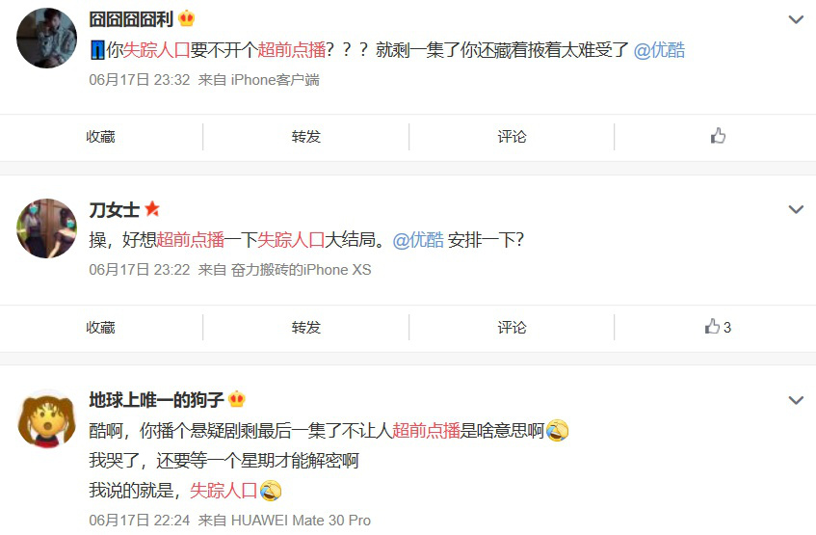Expand options chevron on 地球上唯一的狗子's post
Image resolution: width=816 pixels, height=535 pixels.
(796, 400)
